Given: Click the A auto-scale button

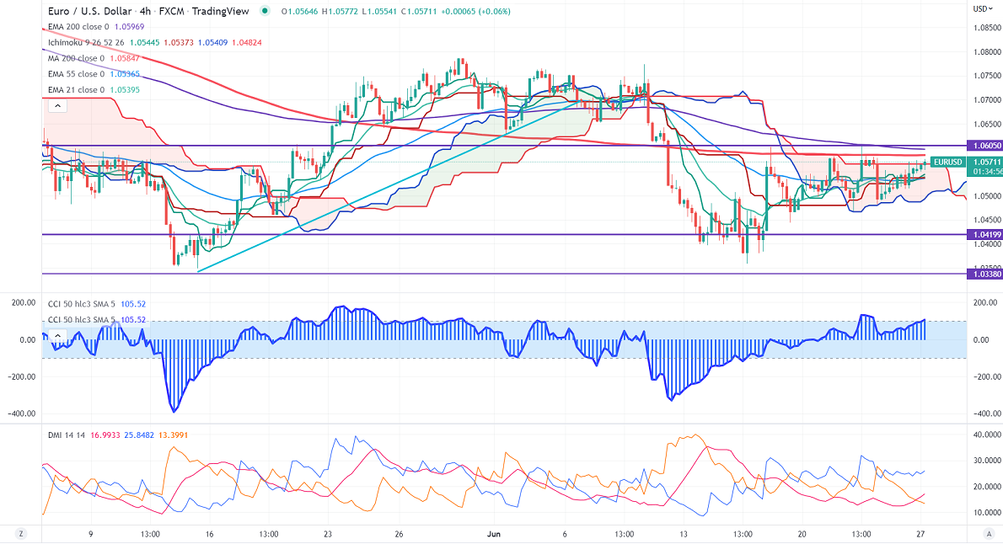Looking at the screenshot, I should pos(989,534).
